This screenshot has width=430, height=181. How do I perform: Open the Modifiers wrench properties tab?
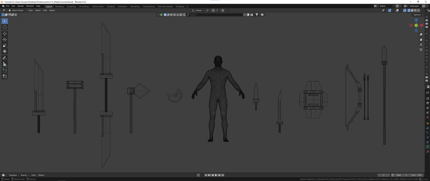[x=427, y=128]
